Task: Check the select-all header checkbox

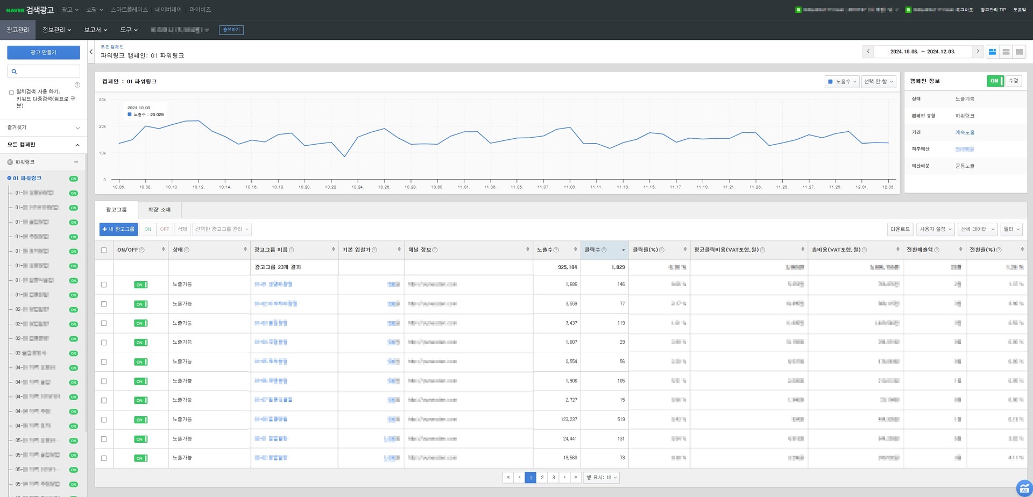Action: 104,250
